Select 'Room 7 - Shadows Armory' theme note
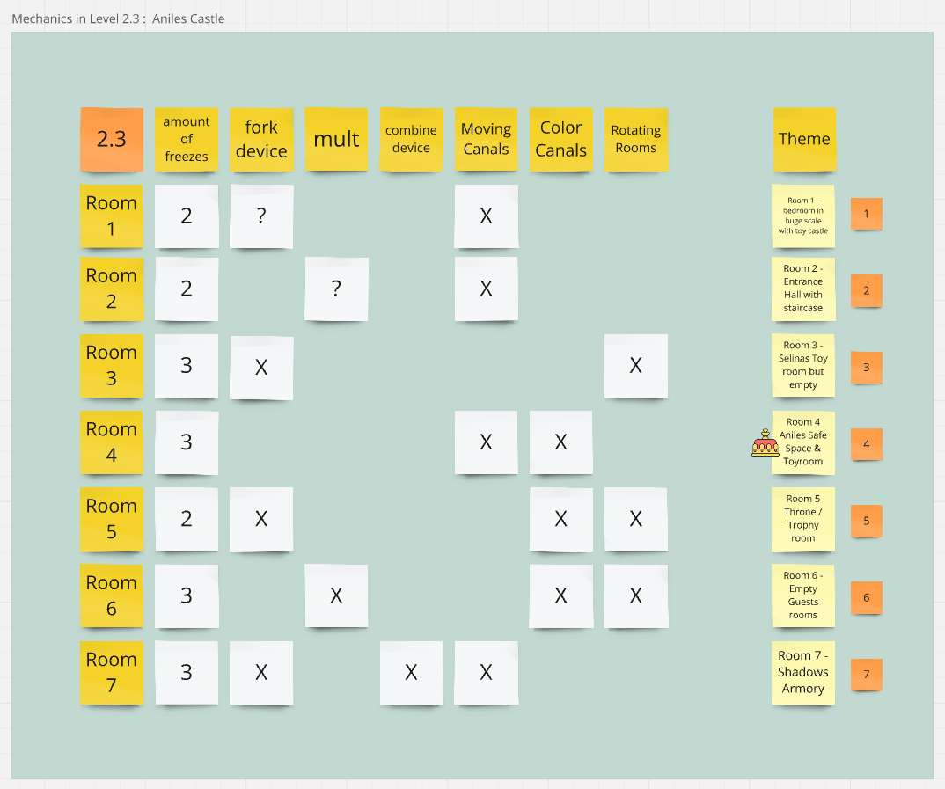This screenshot has height=789, width=945. pyautogui.click(x=802, y=672)
